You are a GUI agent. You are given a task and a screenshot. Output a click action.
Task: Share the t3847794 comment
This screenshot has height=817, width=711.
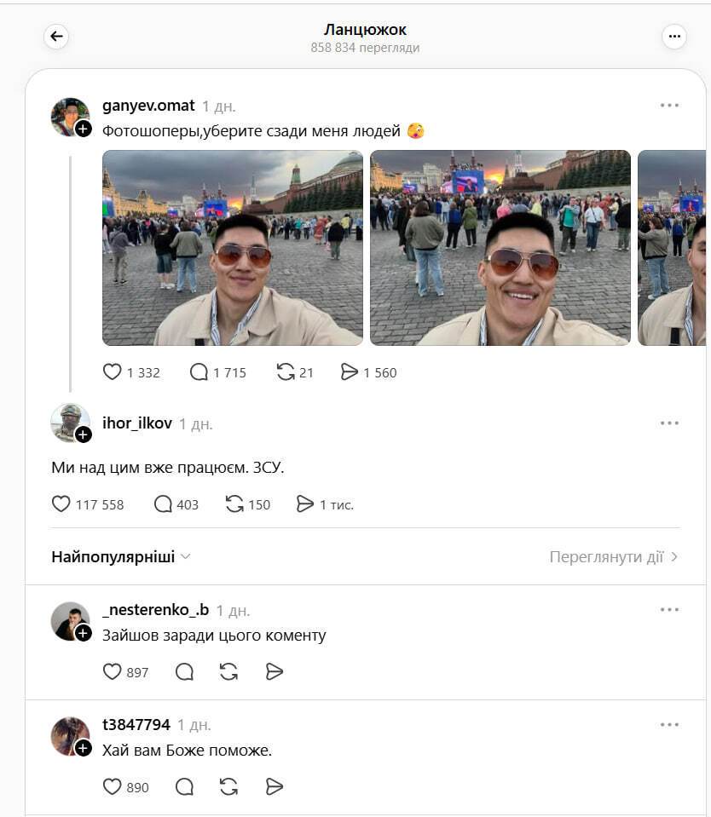click(274, 787)
